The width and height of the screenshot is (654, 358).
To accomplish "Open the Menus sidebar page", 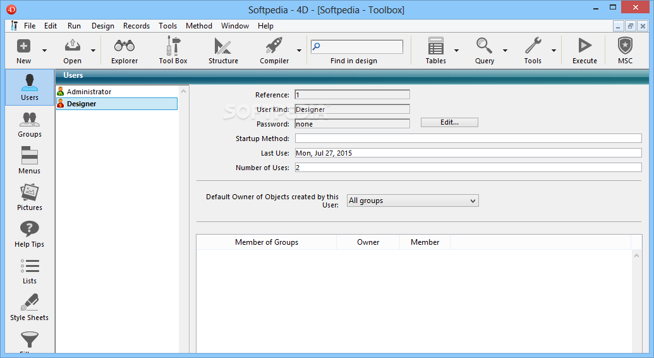I will [30, 161].
